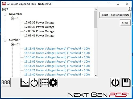Collapse the November tree node
Screen dimensions: 133x99
click(x=5, y=14)
